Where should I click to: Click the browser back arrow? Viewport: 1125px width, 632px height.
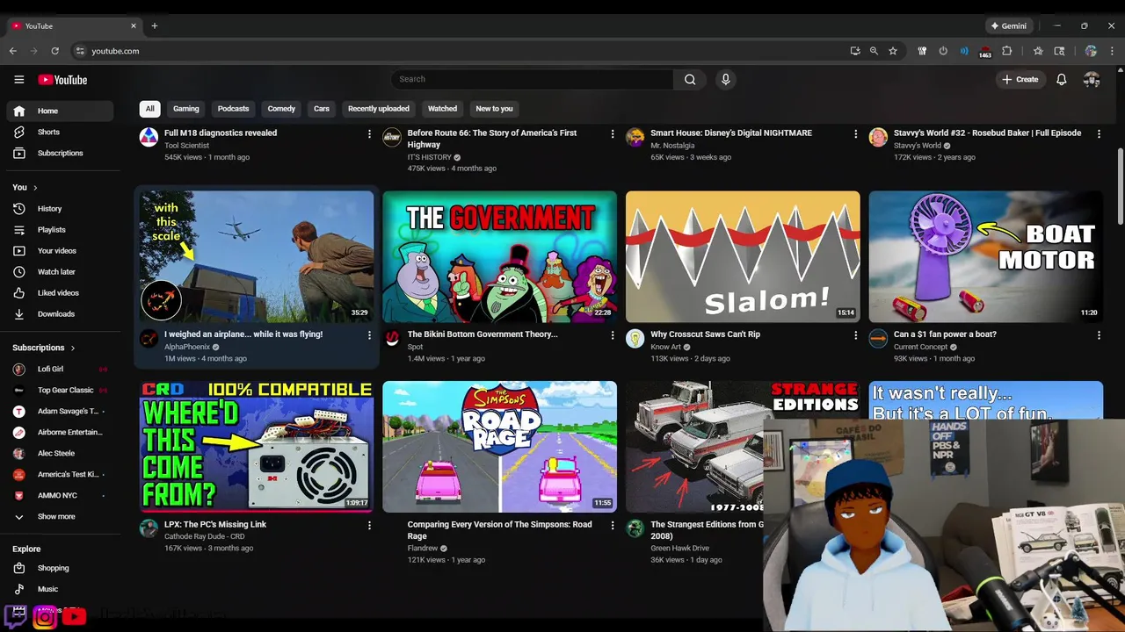(13, 51)
